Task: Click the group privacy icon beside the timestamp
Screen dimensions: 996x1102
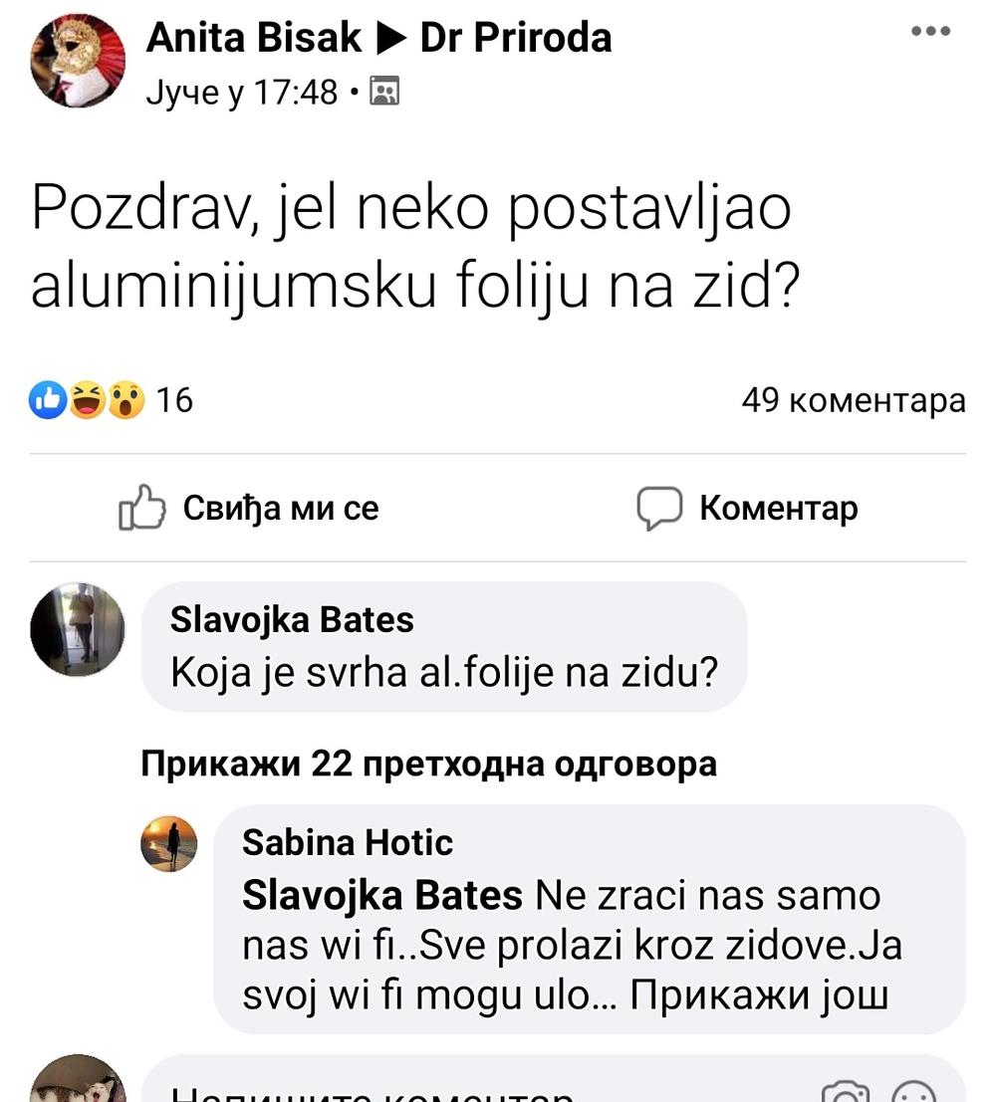Action: coord(384,93)
